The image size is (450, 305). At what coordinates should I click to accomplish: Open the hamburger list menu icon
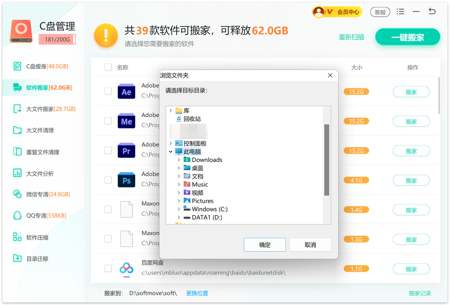coord(400,12)
